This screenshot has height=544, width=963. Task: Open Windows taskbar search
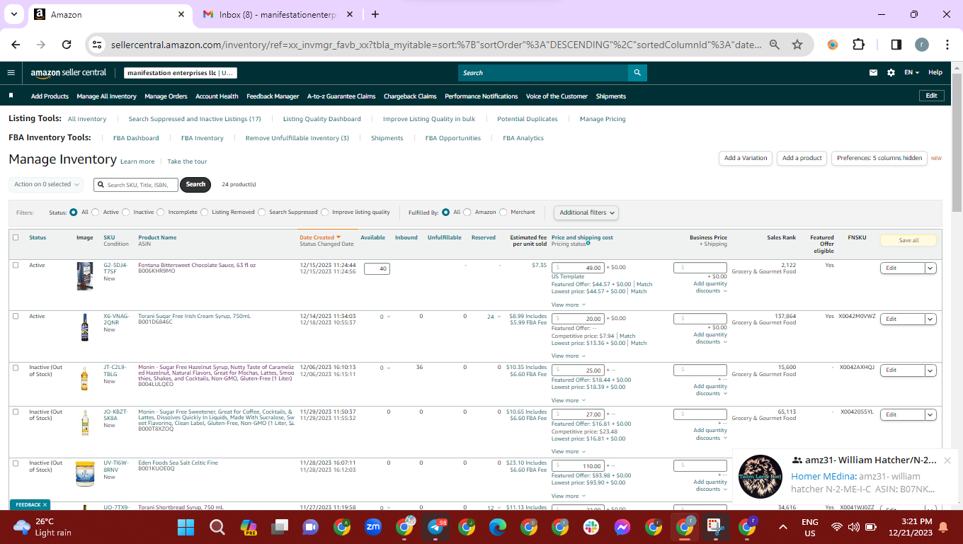(217, 527)
